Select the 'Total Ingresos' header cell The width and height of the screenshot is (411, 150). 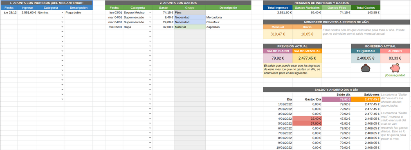point(278,8)
